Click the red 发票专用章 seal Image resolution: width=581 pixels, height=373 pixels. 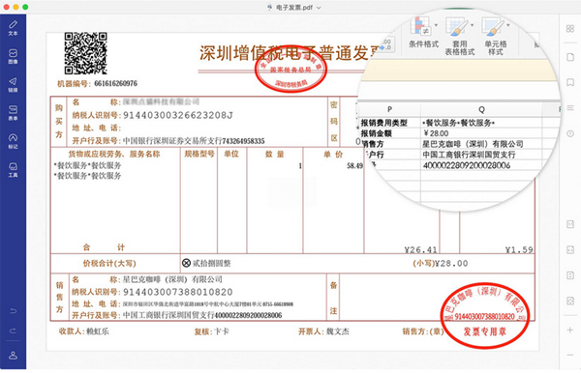coord(485,316)
